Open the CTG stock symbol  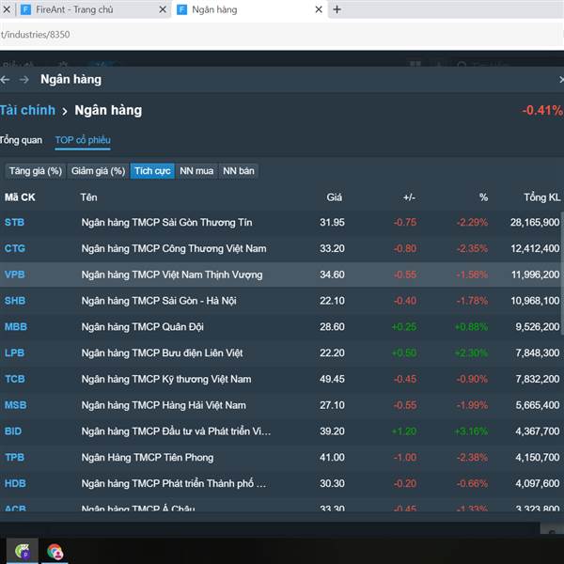point(15,248)
